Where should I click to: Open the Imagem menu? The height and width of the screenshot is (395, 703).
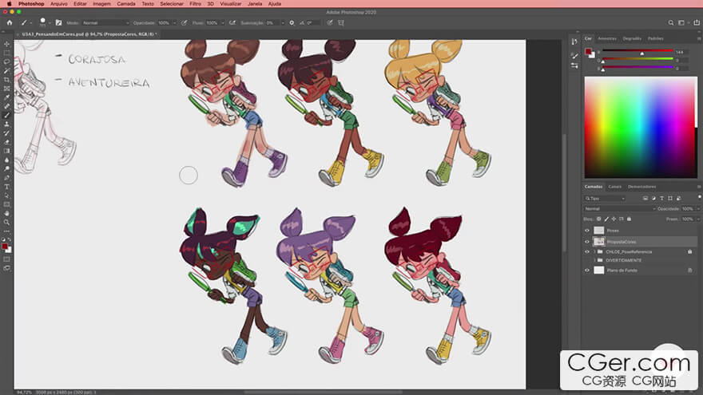[x=101, y=3]
